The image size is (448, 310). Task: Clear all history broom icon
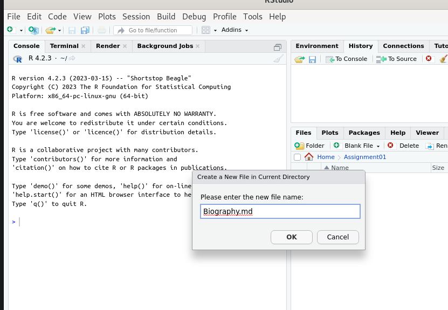pos(444,59)
